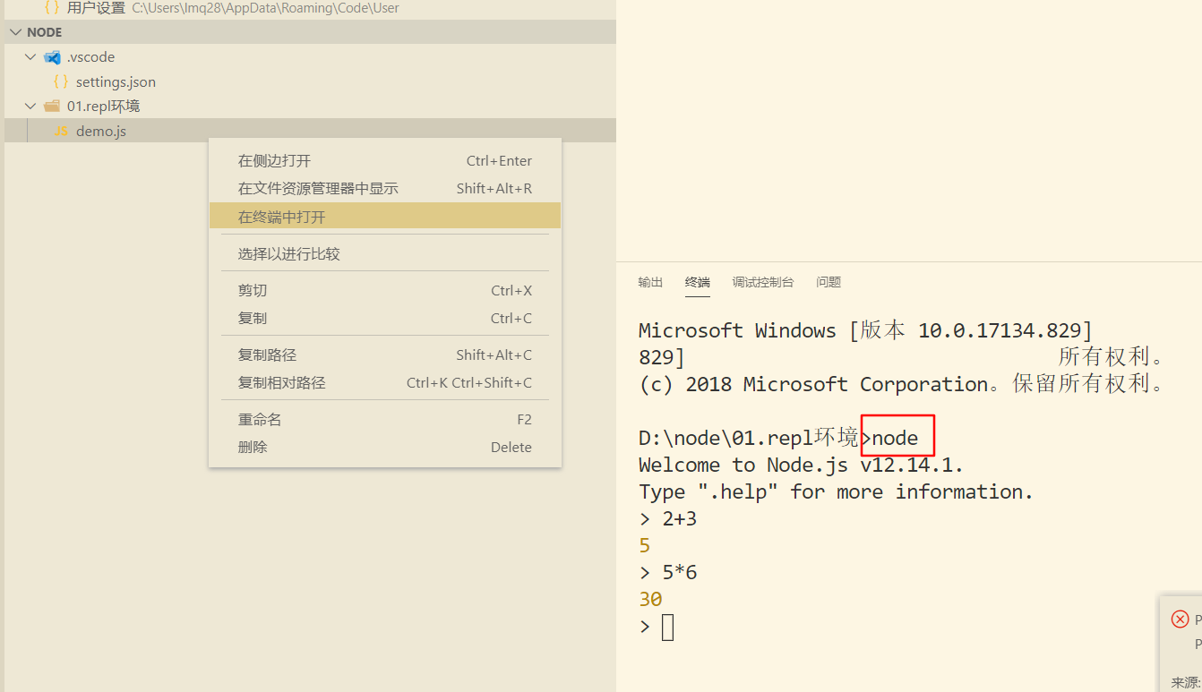Select 剪切 from context menu
Image resolution: width=1202 pixels, height=692 pixels.
385,291
